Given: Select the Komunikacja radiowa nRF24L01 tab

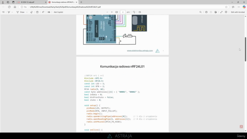Looking at the screenshot, I should [63, 2].
